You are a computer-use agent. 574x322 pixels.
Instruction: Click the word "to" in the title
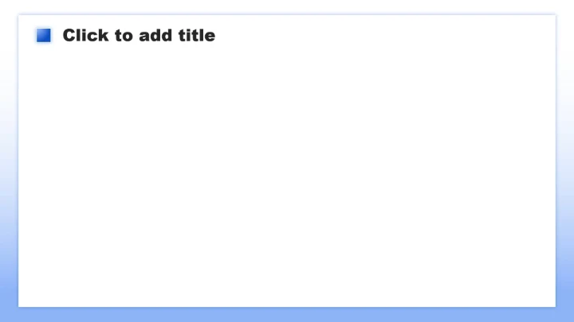click(x=124, y=36)
